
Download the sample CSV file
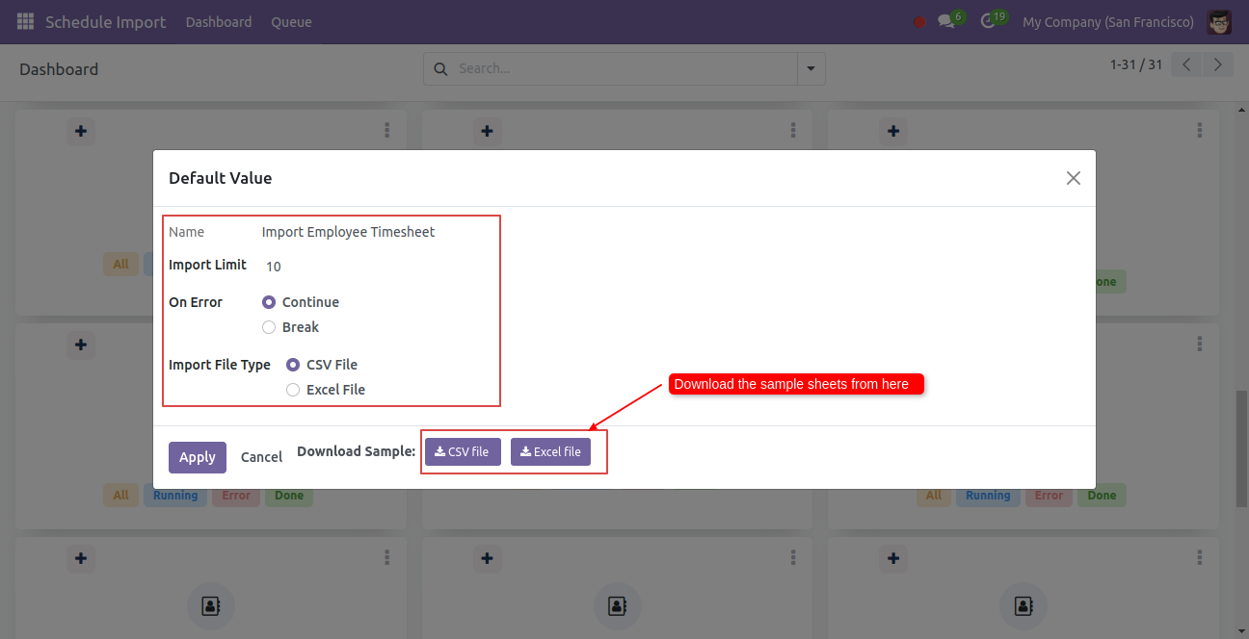[x=463, y=451]
